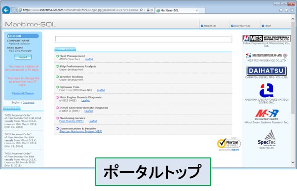Screen dimensions: 297x191
Task: Click the scrollbar down arrow
Action: pos(293,162)
